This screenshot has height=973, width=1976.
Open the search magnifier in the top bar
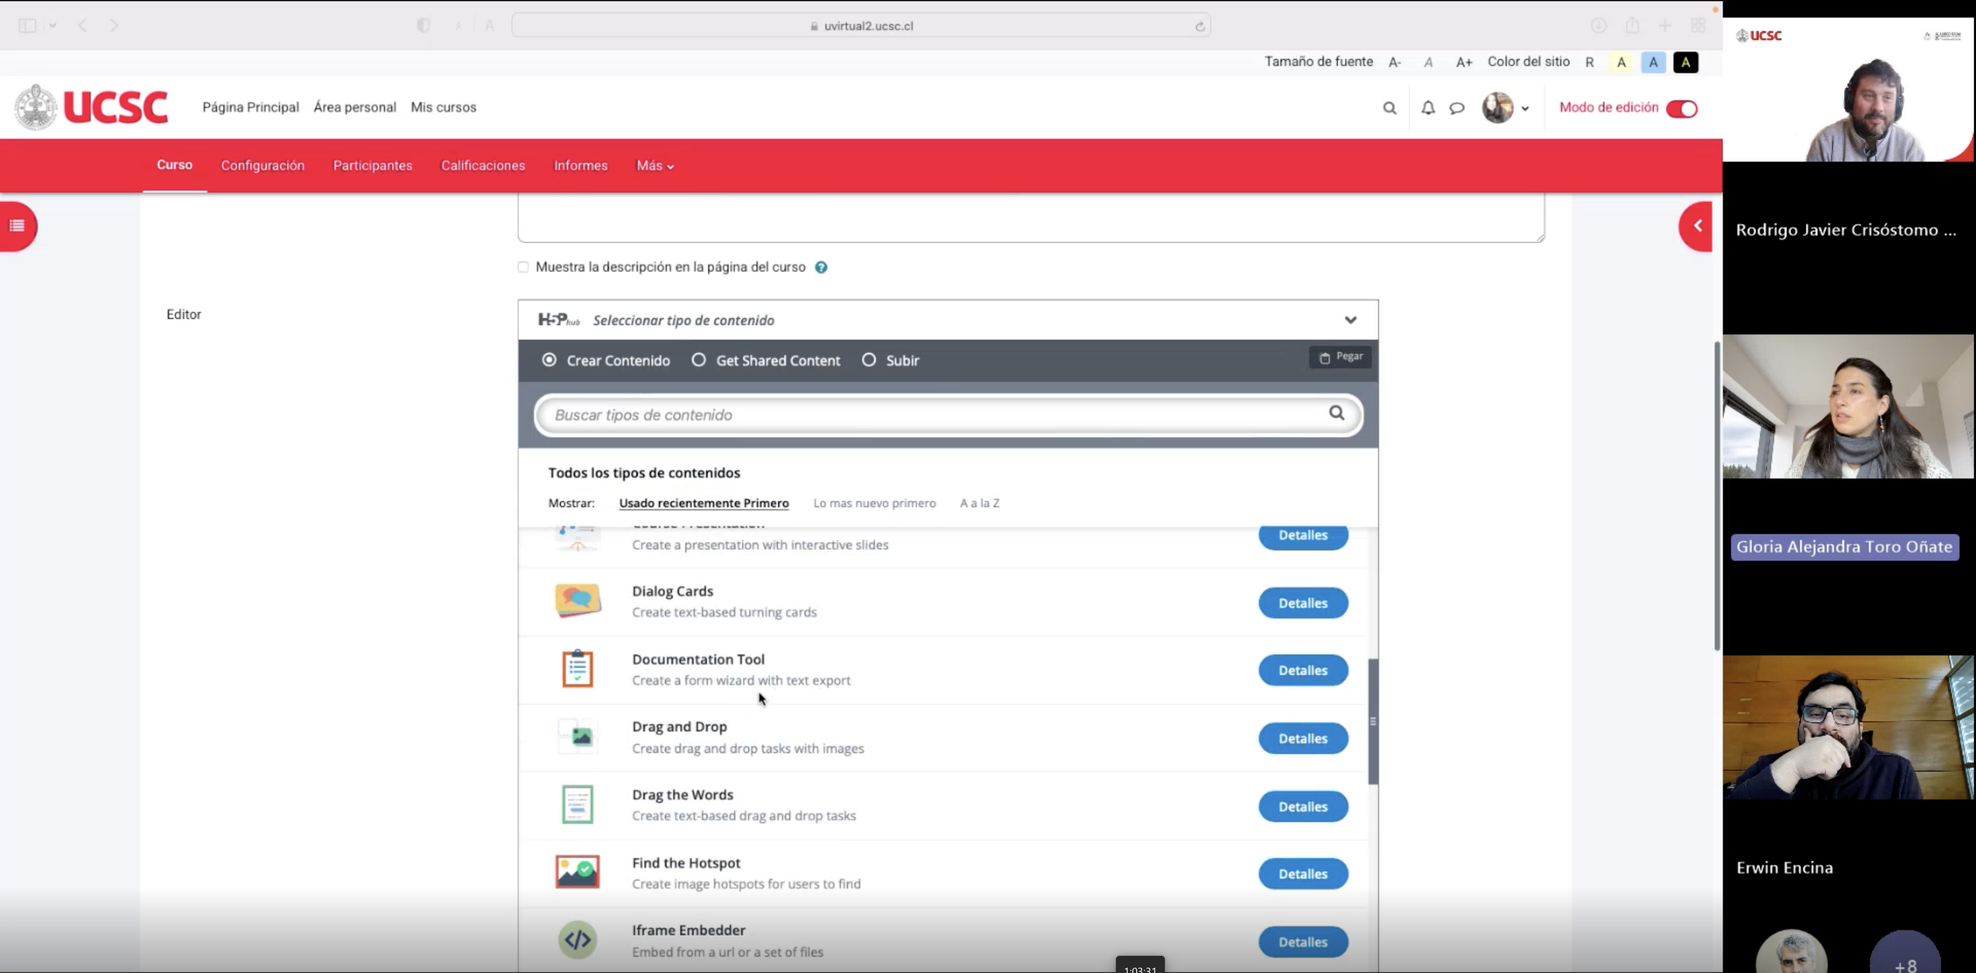tap(1389, 108)
